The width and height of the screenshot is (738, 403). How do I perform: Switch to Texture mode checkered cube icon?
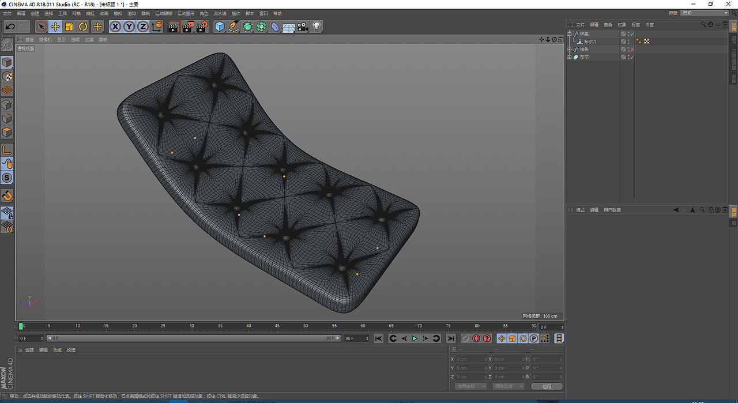[7, 76]
